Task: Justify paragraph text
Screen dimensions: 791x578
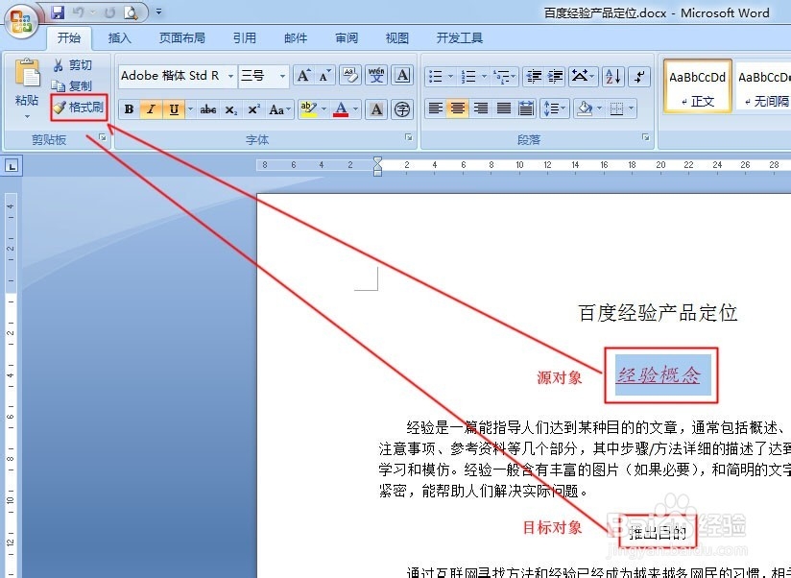Action: tap(503, 108)
